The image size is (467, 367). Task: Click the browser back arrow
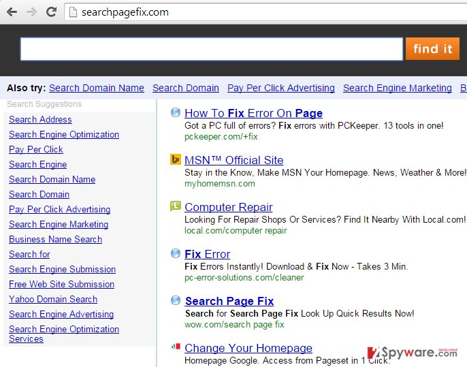(x=12, y=12)
